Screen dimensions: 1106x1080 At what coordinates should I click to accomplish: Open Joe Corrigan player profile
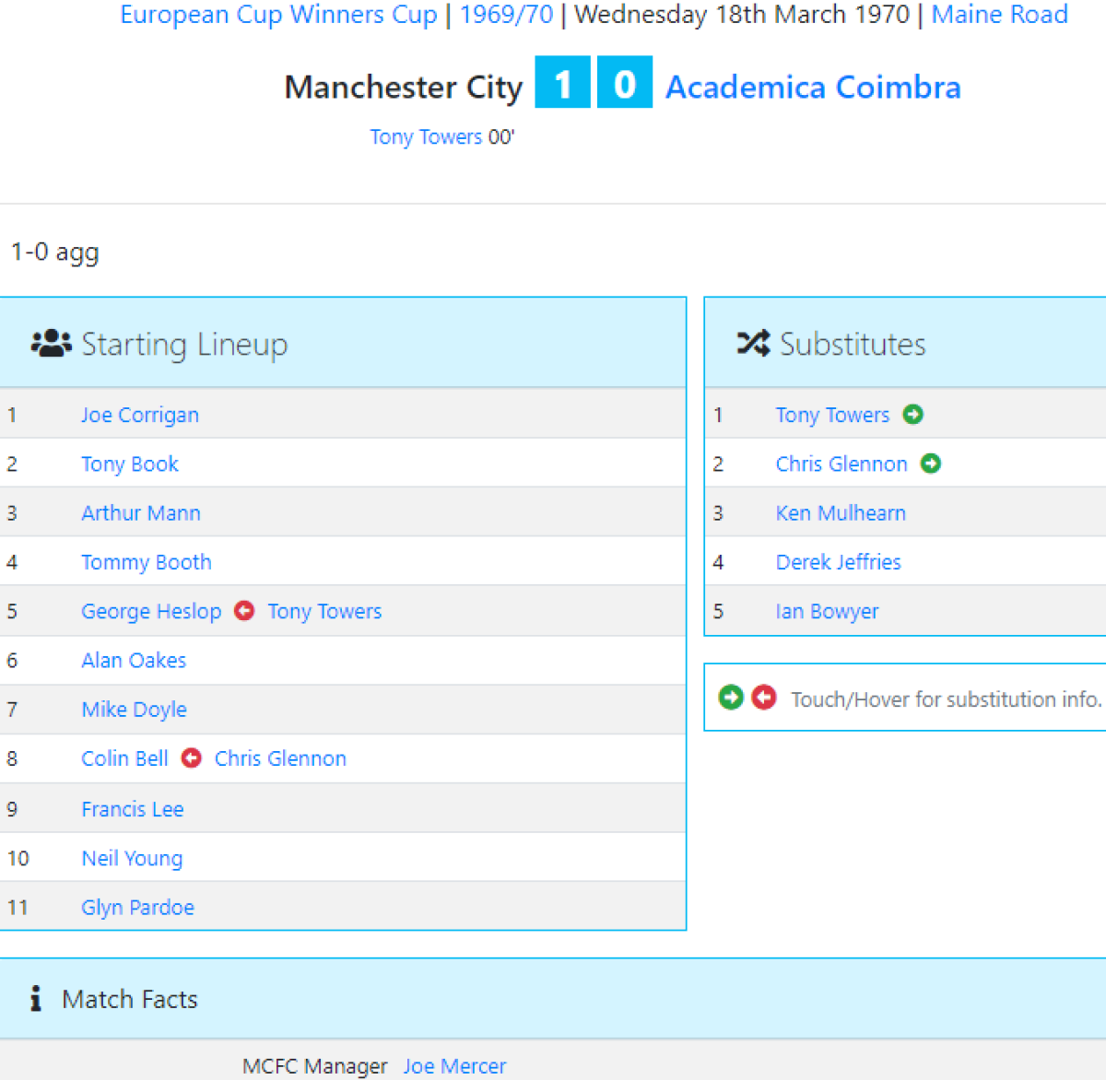[140, 415]
